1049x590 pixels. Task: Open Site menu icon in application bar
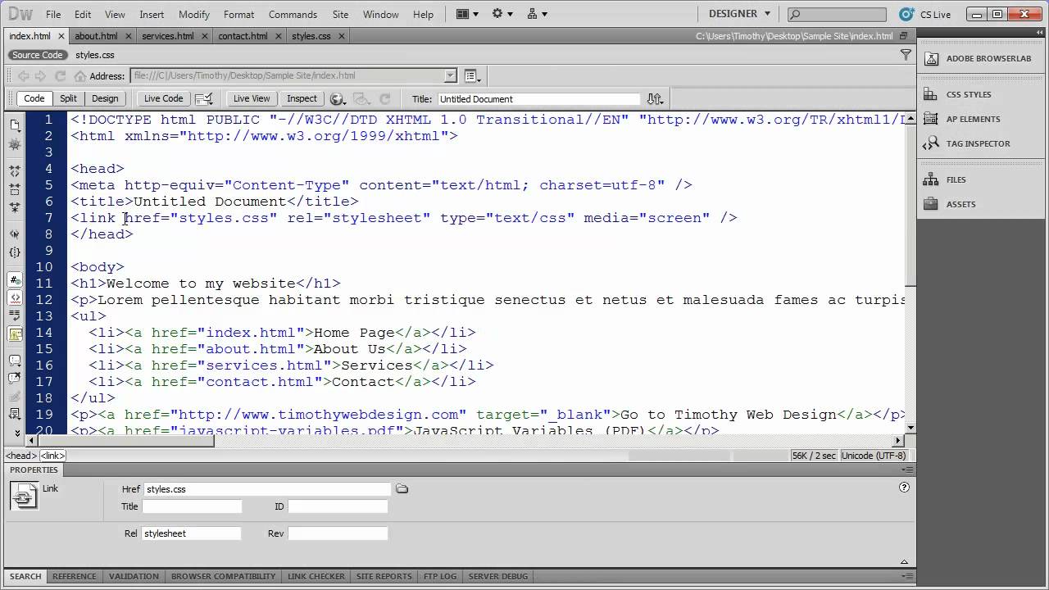(537, 14)
